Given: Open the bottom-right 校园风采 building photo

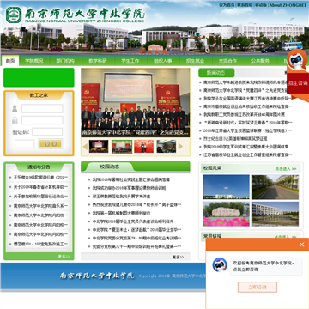Looking at the screenshot, I should [x=276, y=214].
